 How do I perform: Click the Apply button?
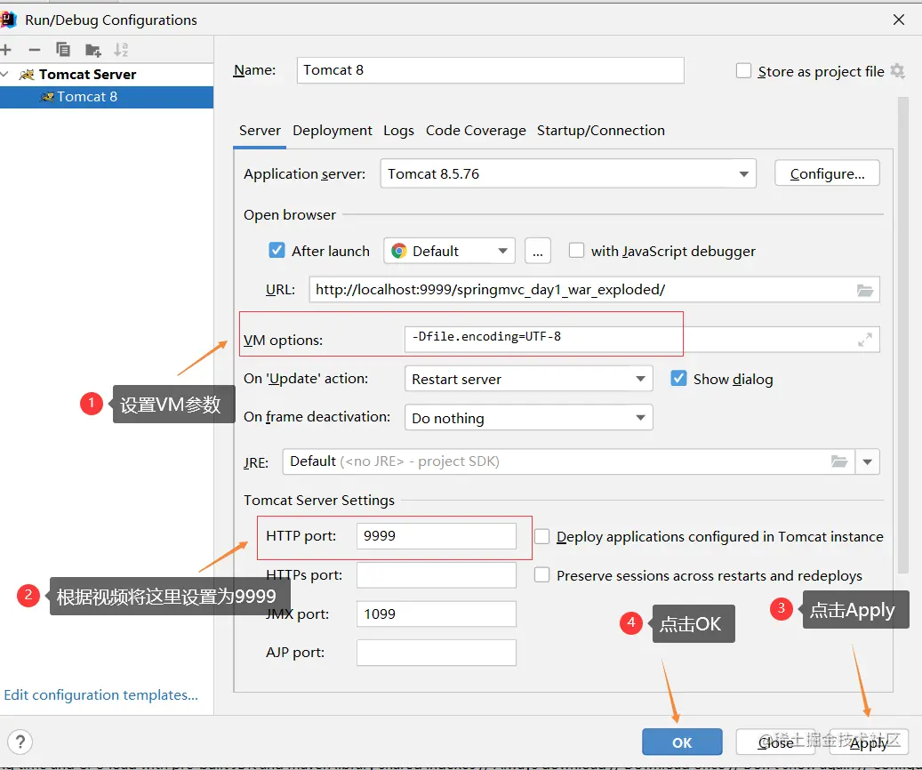[869, 742]
